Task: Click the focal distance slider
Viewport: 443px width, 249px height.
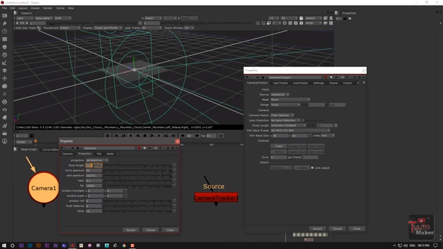Action: tap(137, 206)
